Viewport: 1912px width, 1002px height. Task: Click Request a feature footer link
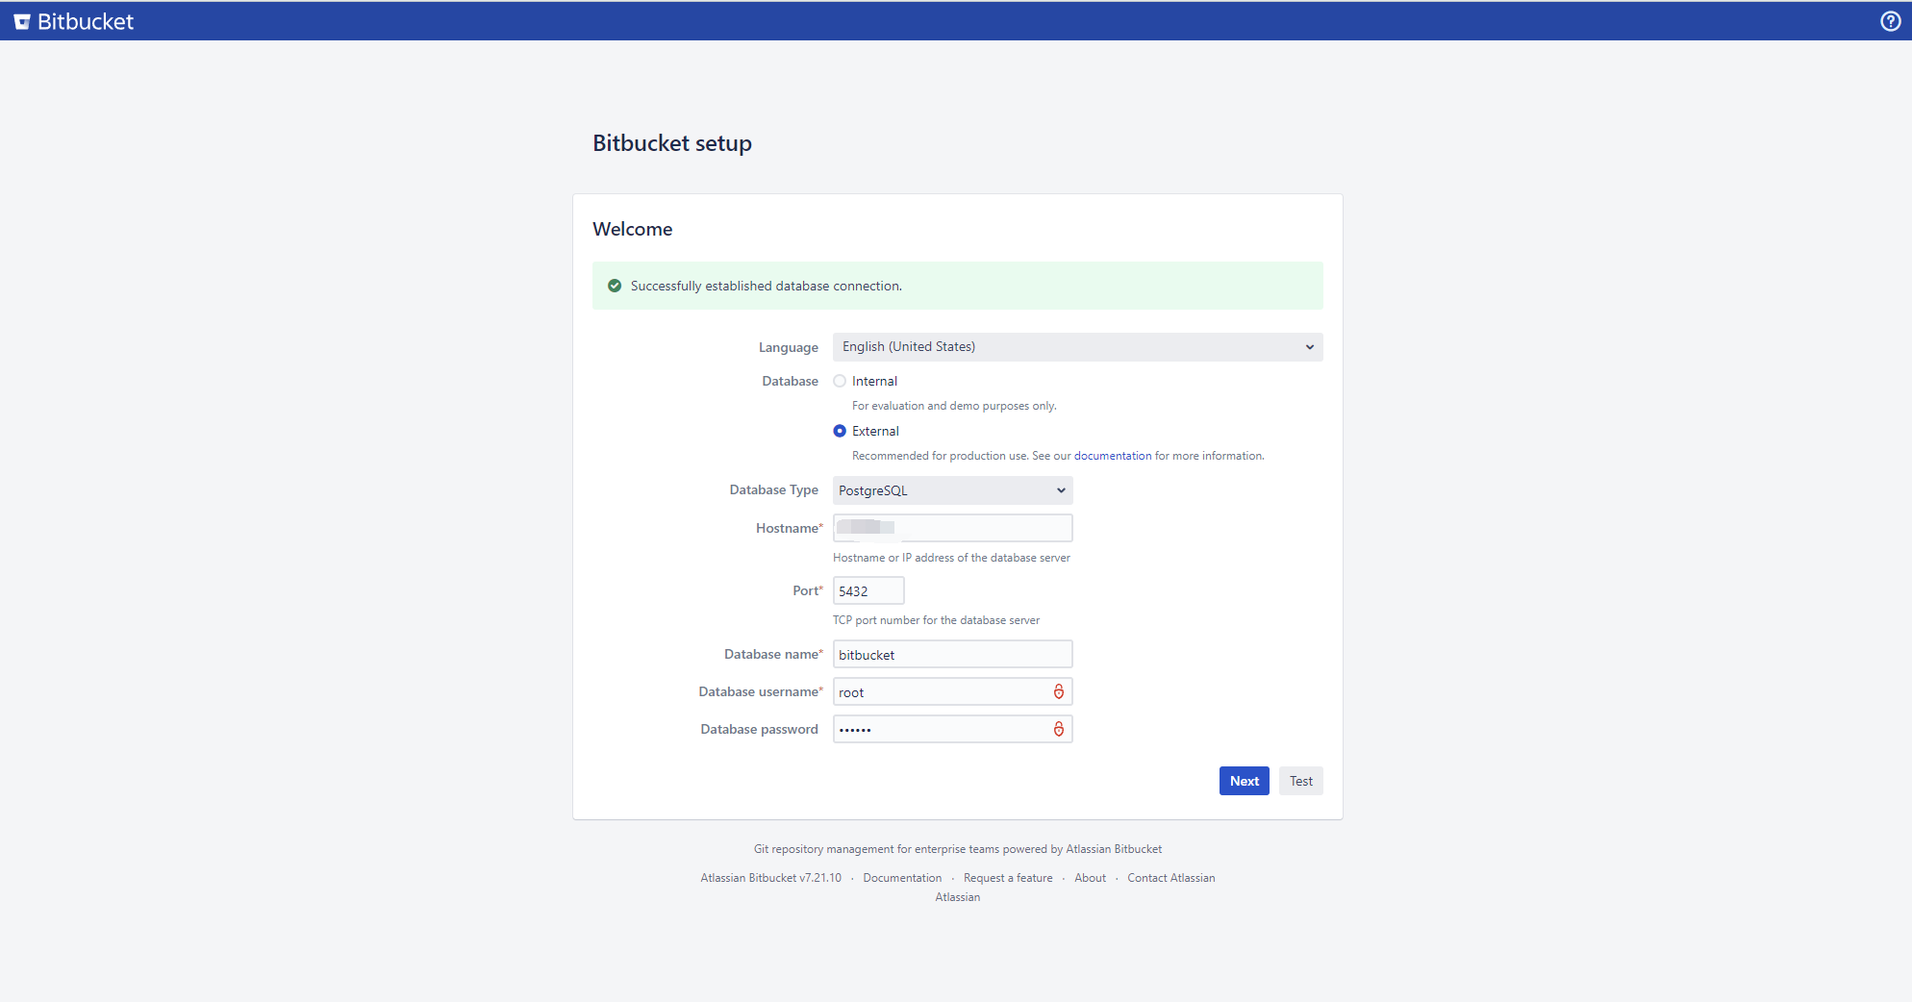click(1008, 878)
